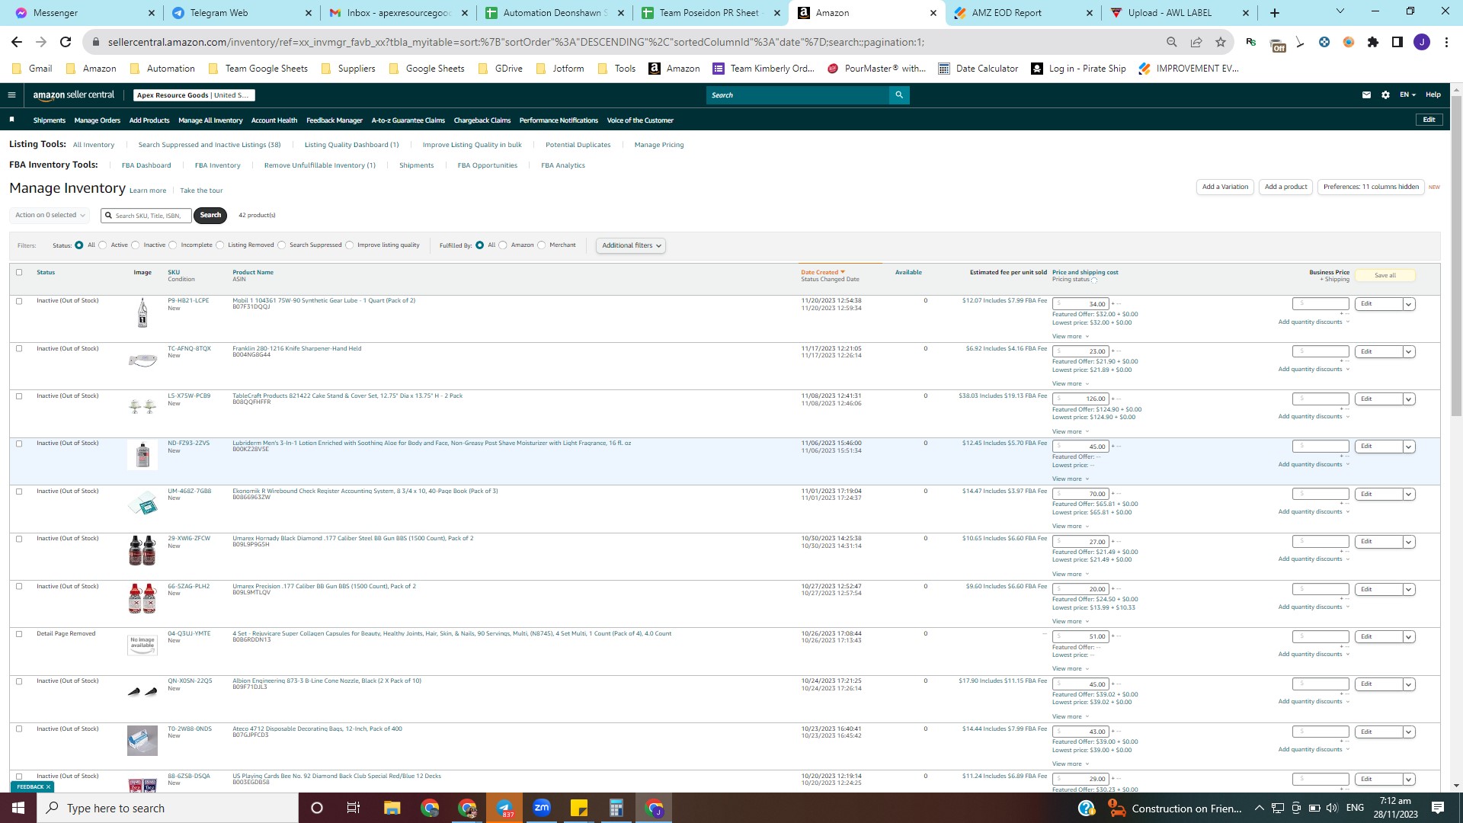Viewport: 1463px width, 823px height.
Task: Open the EN language dropdown
Action: (x=1407, y=95)
